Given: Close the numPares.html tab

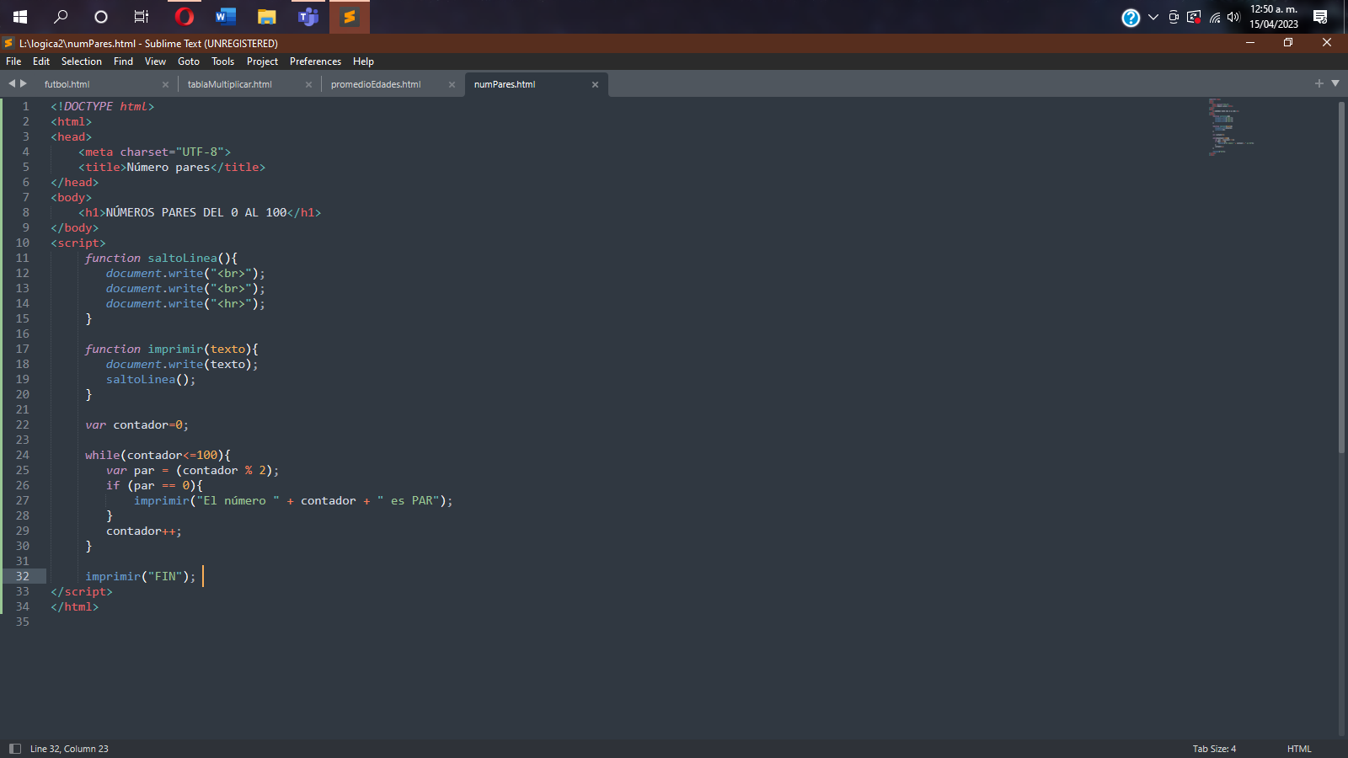Looking at the screenshot, I should pos(595,84).
